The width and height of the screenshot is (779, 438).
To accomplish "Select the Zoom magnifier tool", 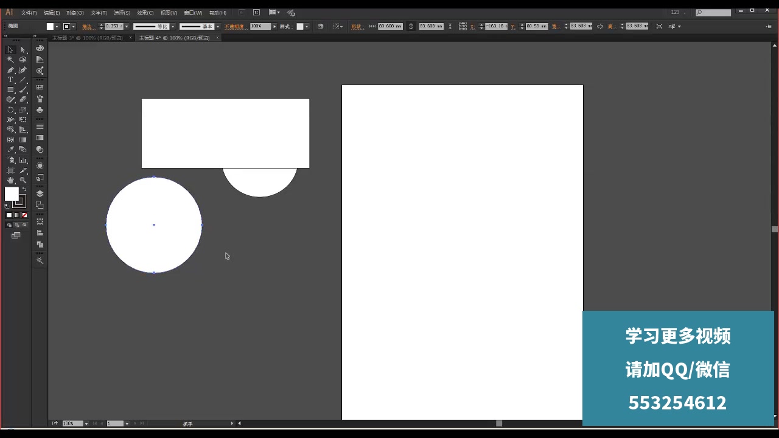I will [x=23, y=180].
